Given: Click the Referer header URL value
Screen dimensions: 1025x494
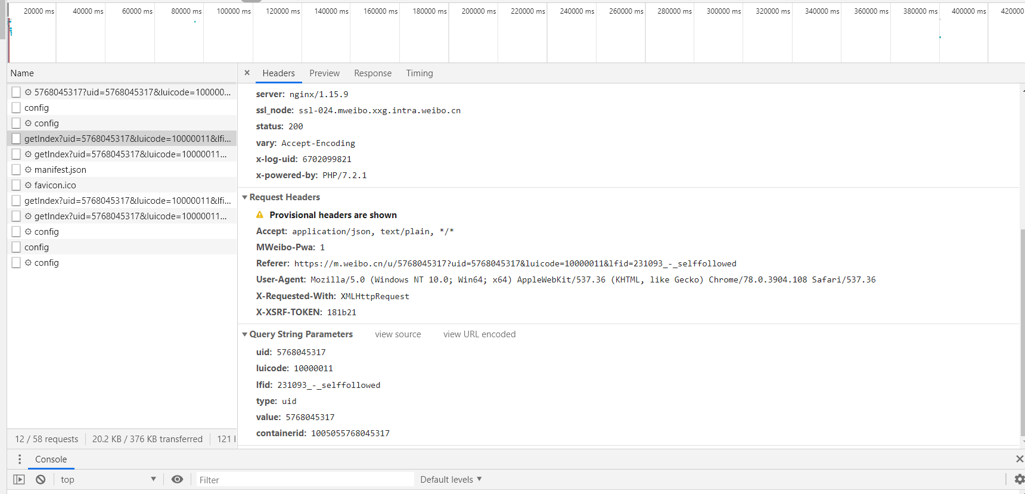Looking at the screenshot, I should pyautogui.click(x=515, y=263).
